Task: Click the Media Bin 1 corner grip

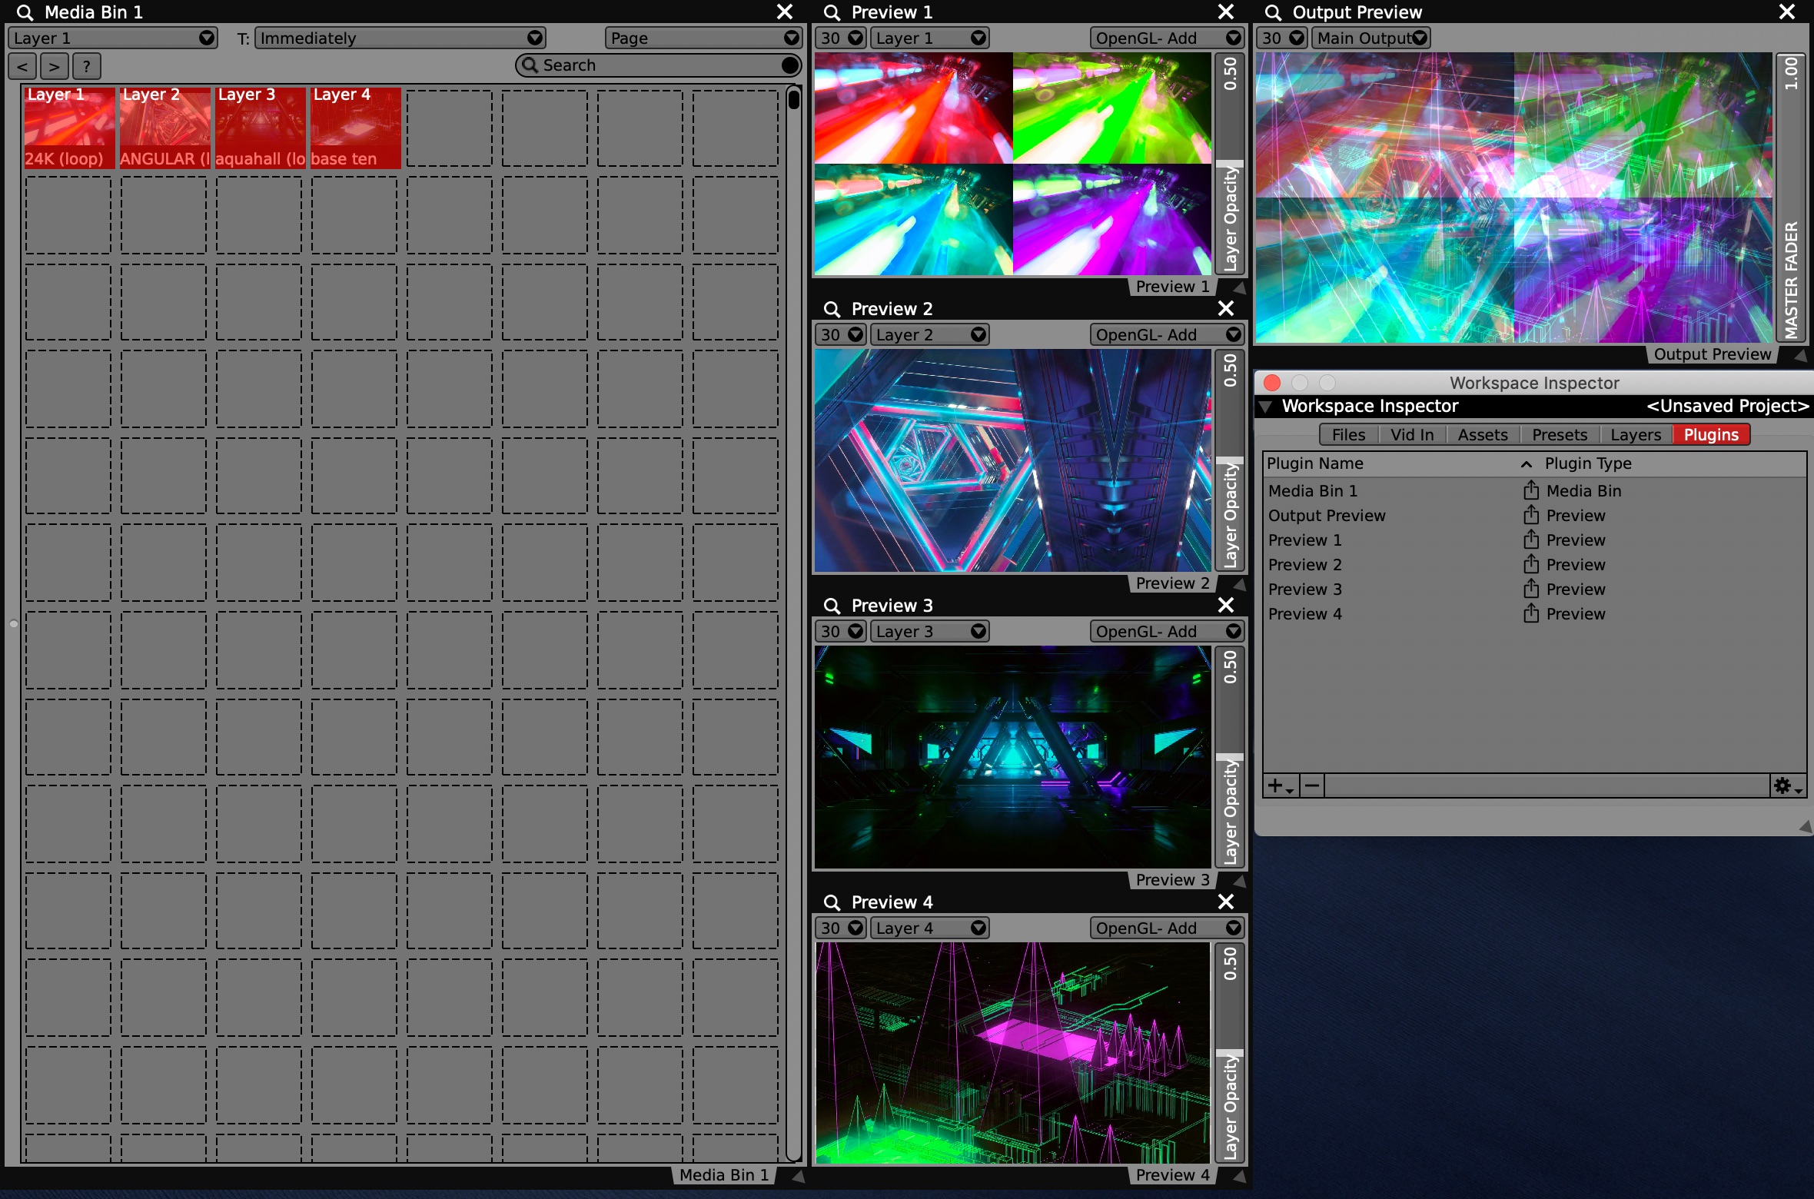Action: (798, 1176)
